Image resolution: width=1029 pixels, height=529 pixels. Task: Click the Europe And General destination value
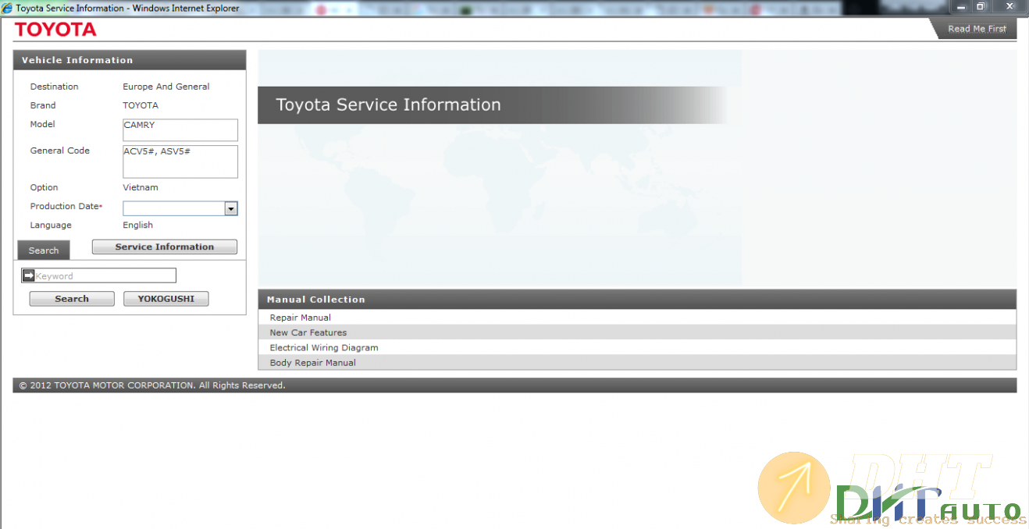[166, 87]
